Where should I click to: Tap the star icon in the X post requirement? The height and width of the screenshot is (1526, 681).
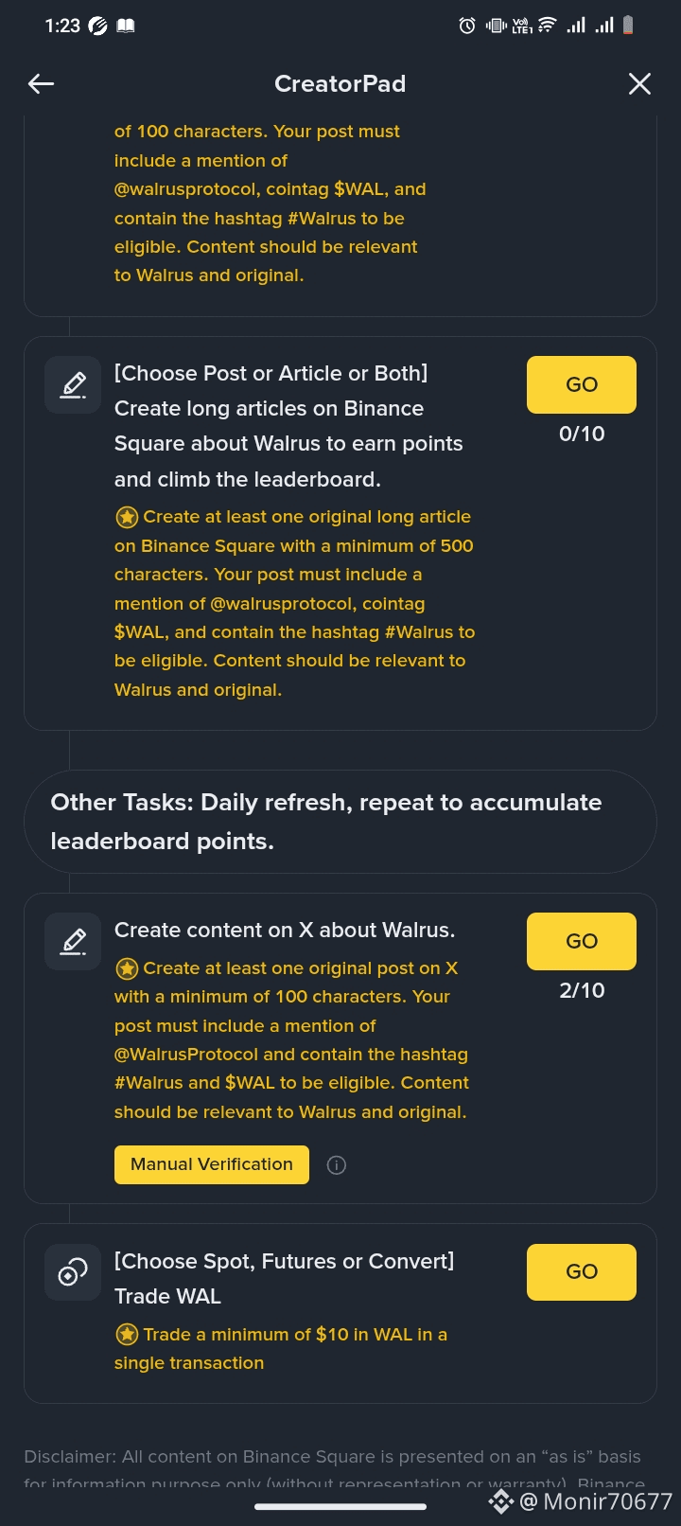pyautogui.click(x=127, y=968)
